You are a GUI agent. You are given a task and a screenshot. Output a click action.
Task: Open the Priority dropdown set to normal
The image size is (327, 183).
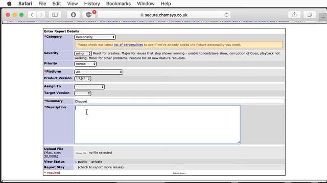point(85,64)
